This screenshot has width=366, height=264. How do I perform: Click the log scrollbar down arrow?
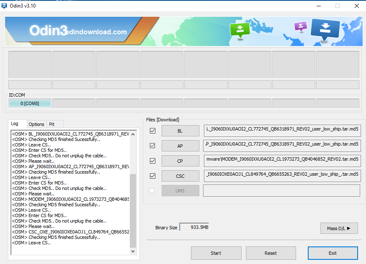click(133, 251)
